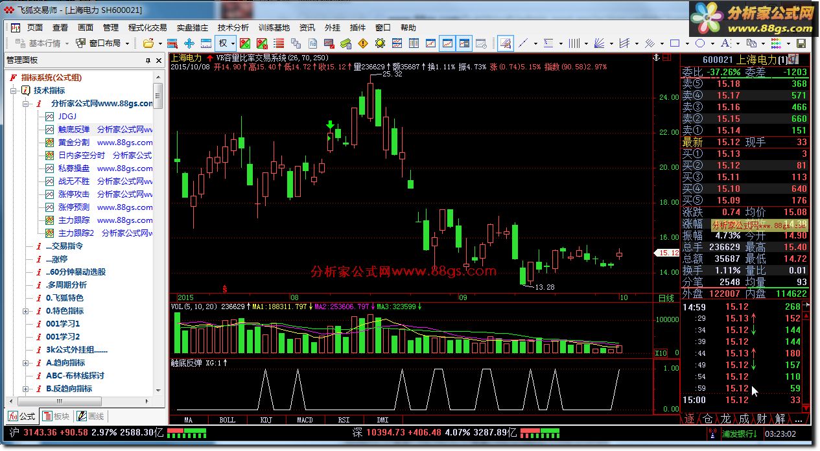Click the tree panel vertical scrollbar down arrow
The width and height of the screenshot is (820, 451).
point(158,391)
